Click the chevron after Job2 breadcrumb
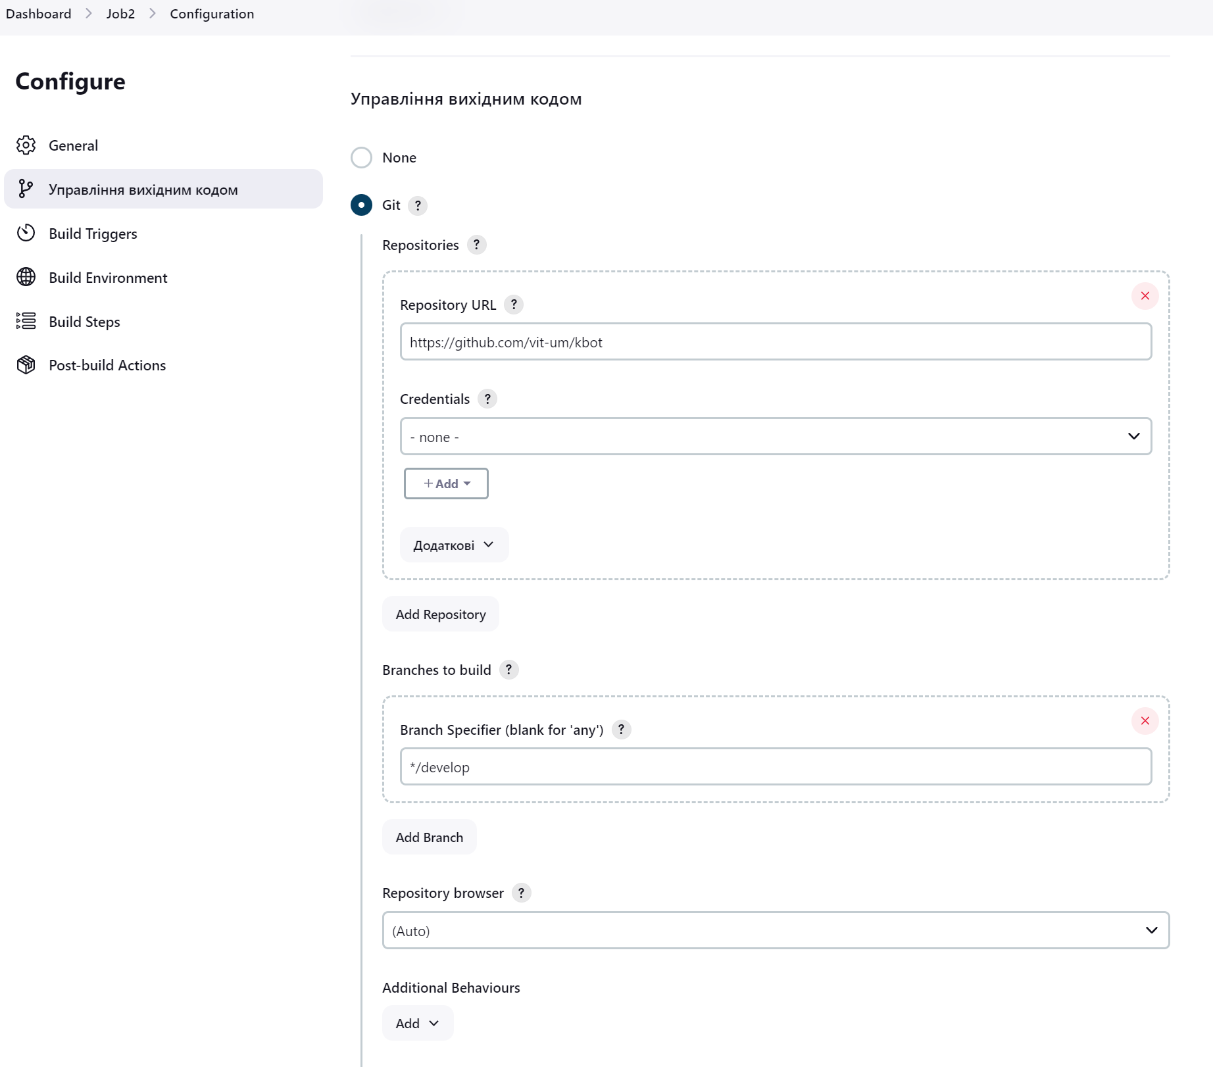1213x1067 pixels. (153, 14)
